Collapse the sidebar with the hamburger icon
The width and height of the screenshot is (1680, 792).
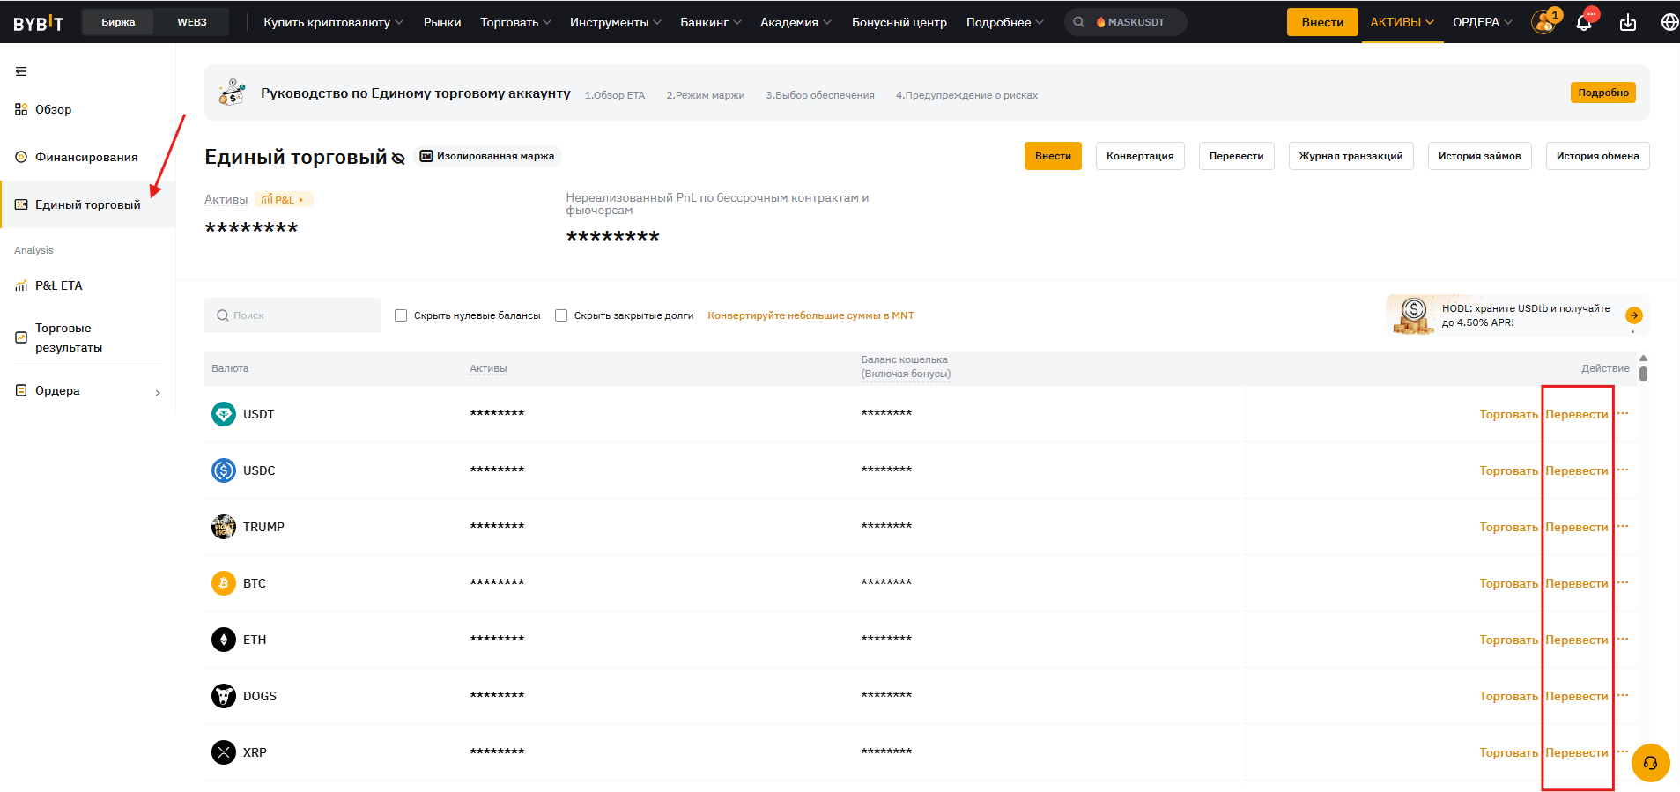pos(21,71)
